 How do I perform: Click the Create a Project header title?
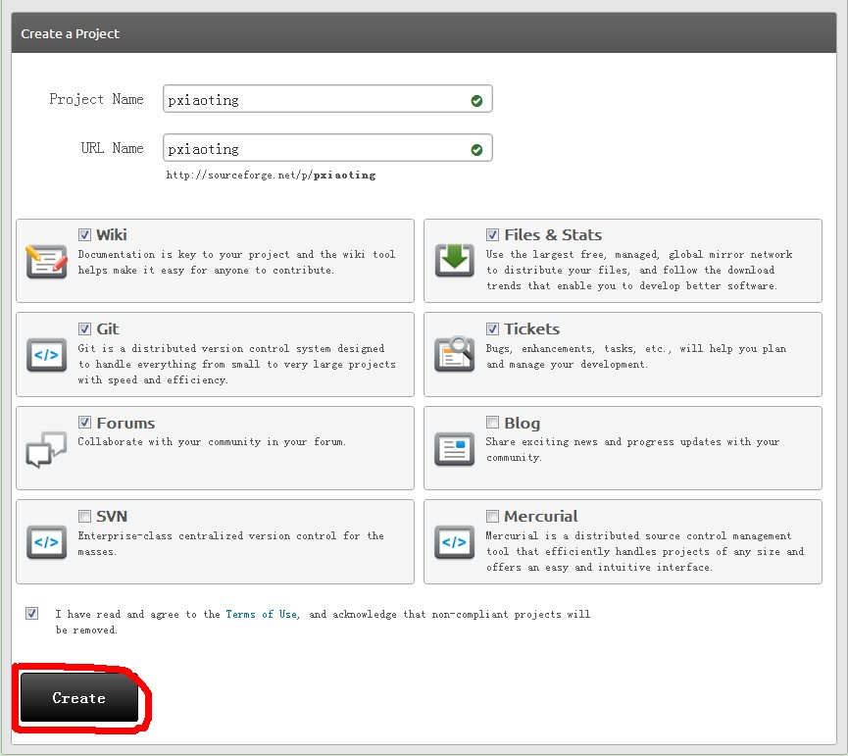point(71,33)
